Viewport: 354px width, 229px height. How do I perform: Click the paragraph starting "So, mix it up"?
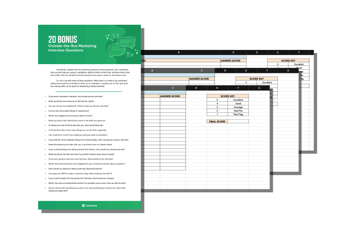click(90, 83)
